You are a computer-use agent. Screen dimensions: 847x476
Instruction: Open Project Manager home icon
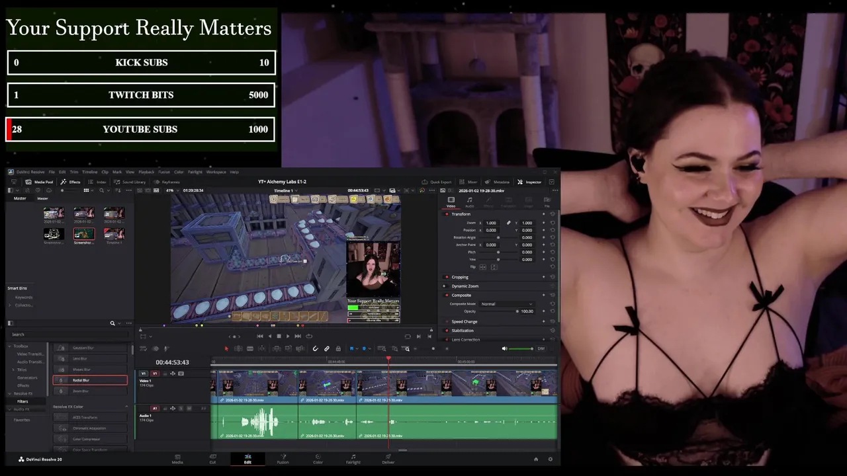(x=536, y=459)
